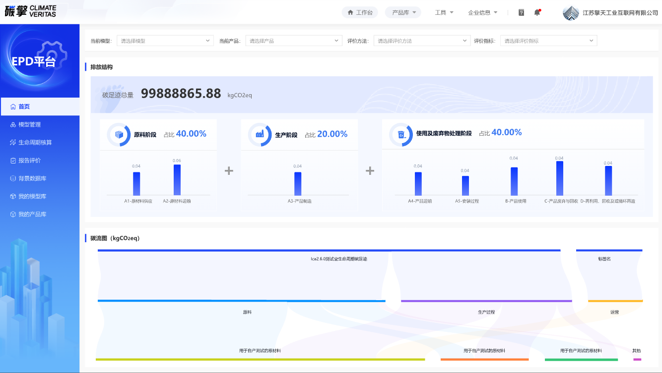This screenshot has height=373, width=662.
Task: Open the 当前模型 model dropdown
Action: 165,41
